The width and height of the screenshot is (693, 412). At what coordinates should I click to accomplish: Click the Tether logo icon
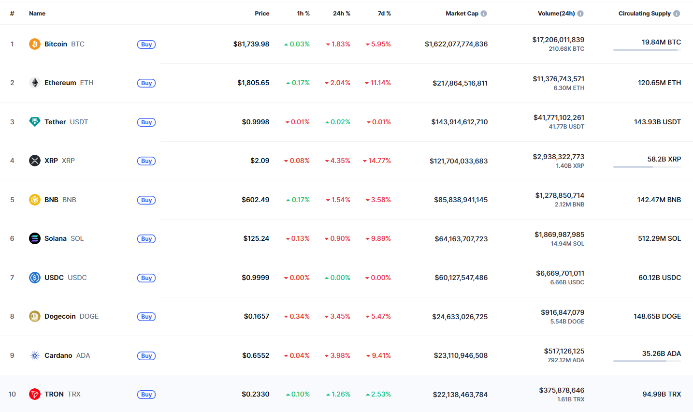click(35, 122)
